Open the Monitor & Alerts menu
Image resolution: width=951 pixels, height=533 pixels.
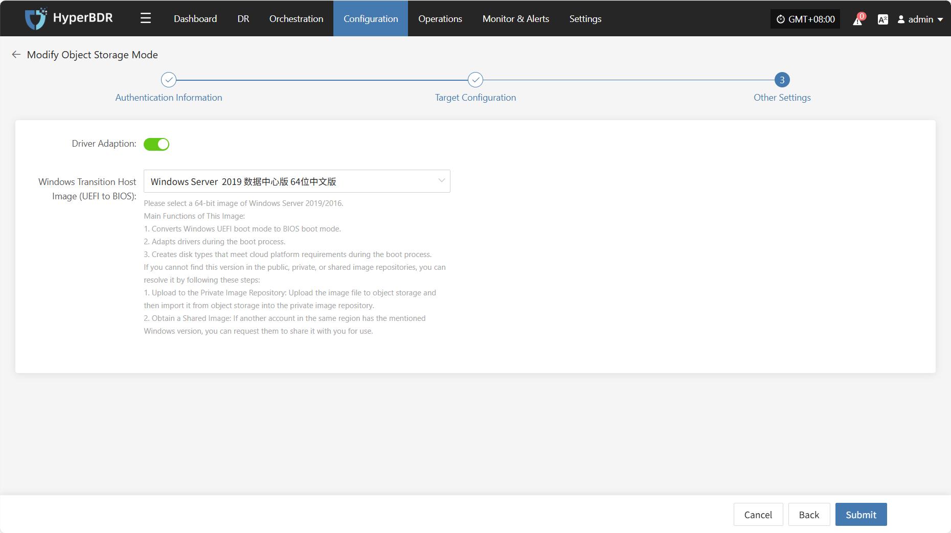[x=516, y=19]
